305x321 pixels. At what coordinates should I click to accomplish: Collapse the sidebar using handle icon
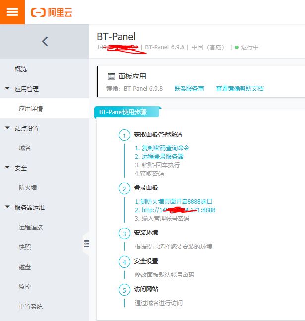tap(86, 243)
